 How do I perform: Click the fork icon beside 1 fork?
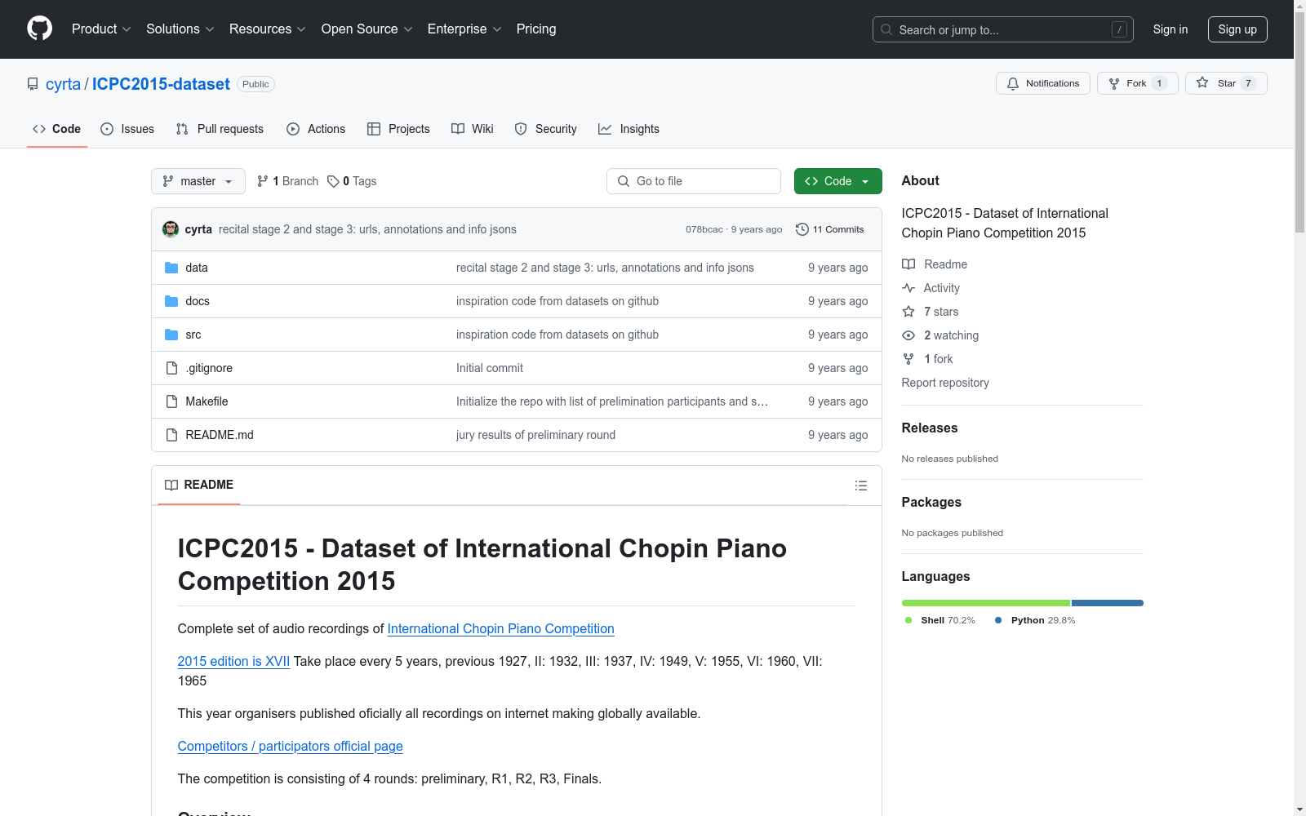click(908, 359)
